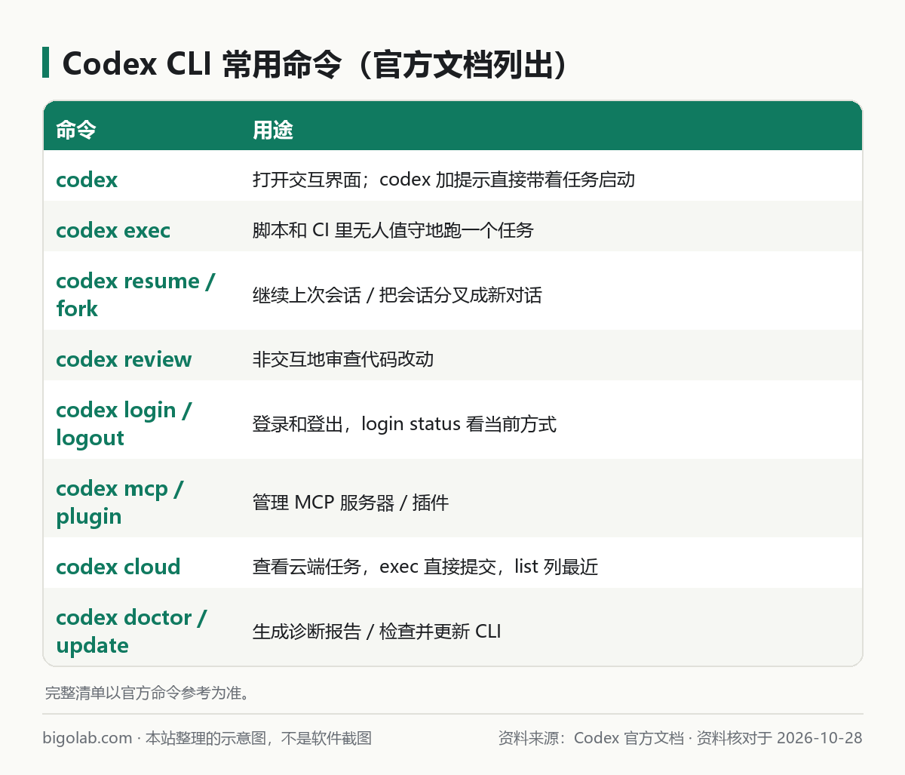Click '资料来源：Codex 官方文档' footer text
The height and width of the screenshot is (775, 905).
[x=591, y=738]
